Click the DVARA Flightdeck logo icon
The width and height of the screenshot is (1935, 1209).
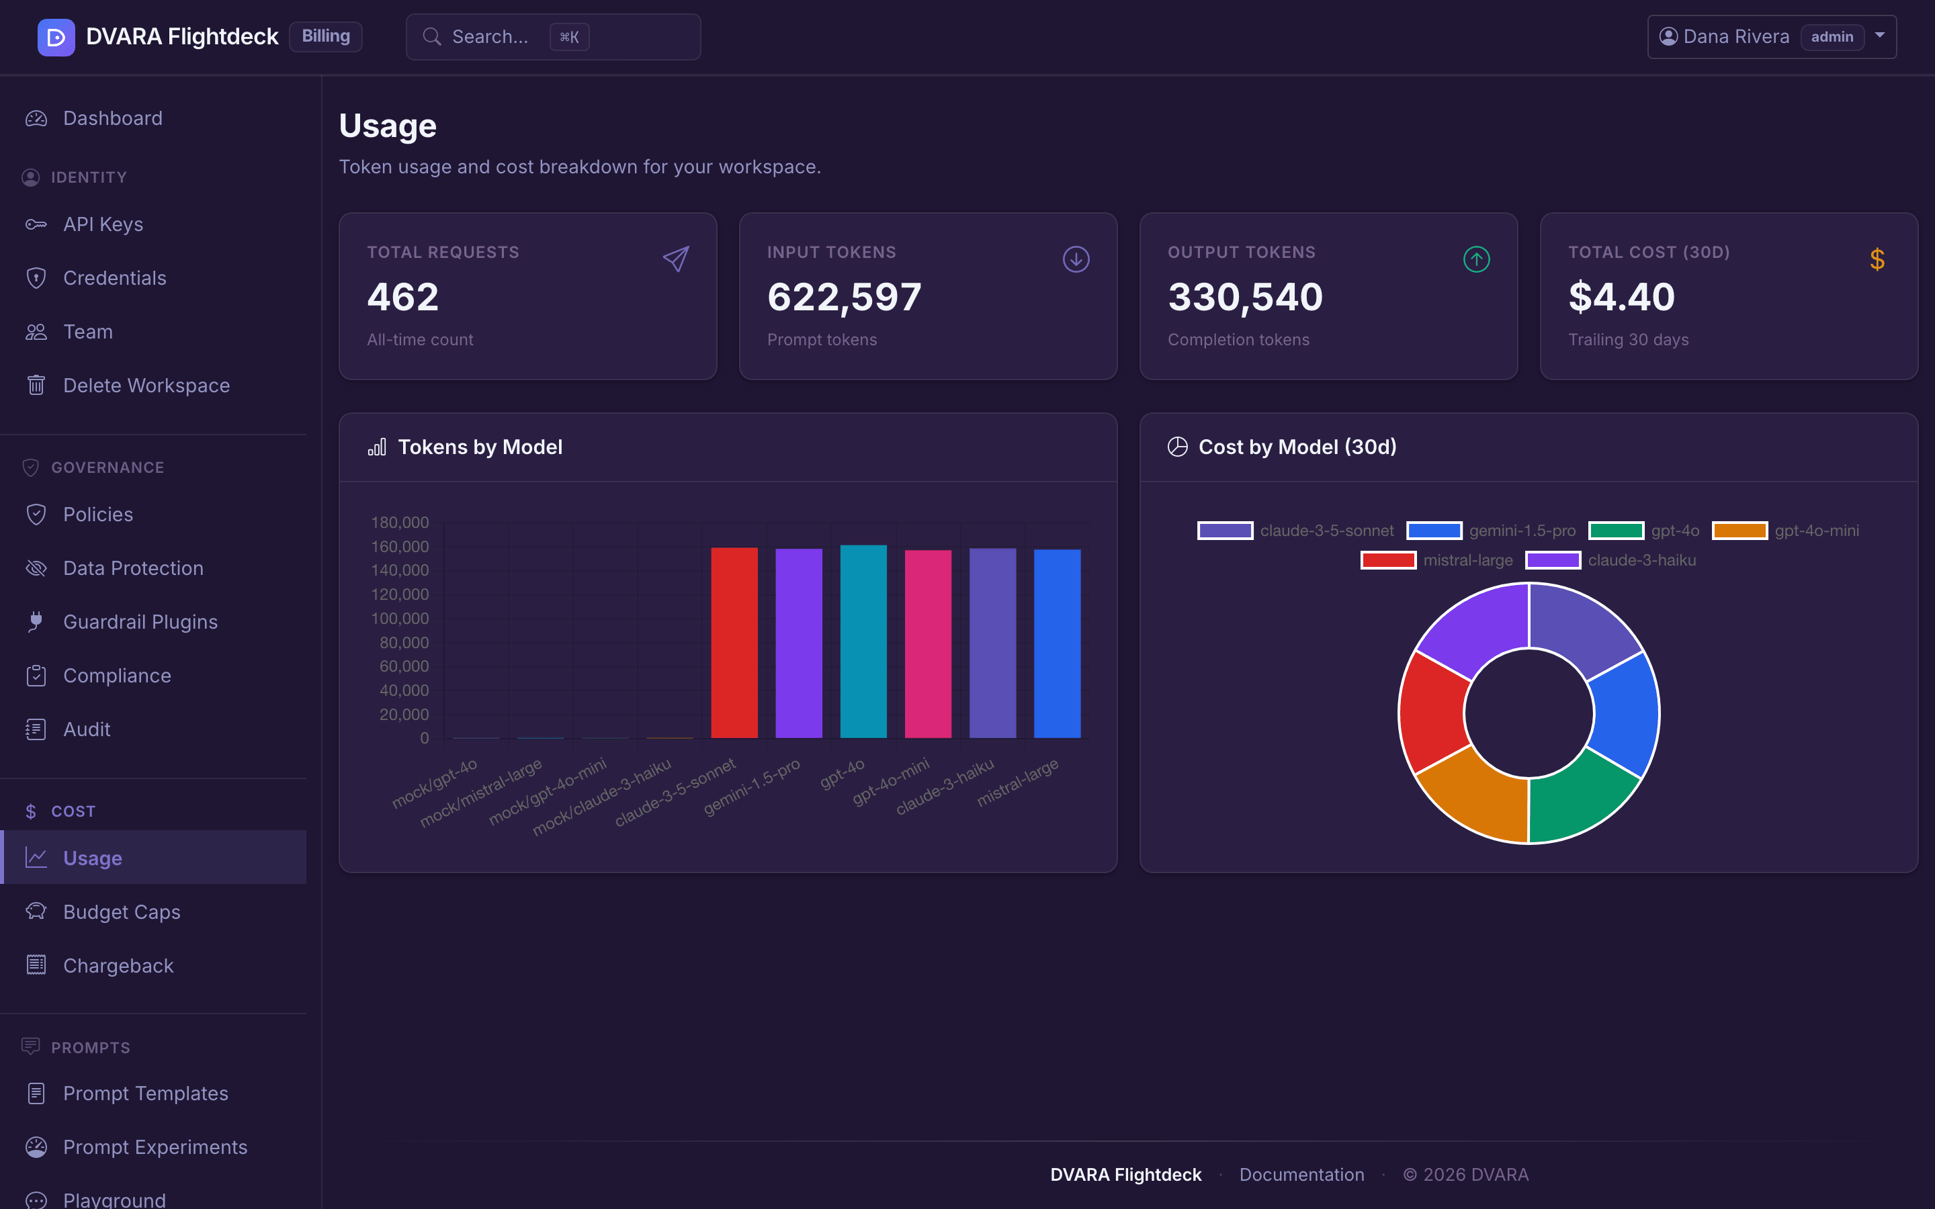[x=56, y=37]
